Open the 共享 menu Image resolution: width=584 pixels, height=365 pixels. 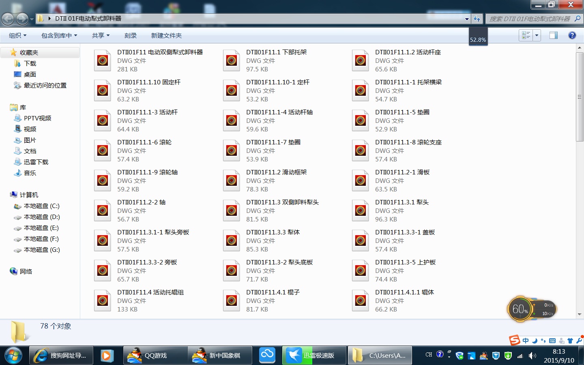100,35
